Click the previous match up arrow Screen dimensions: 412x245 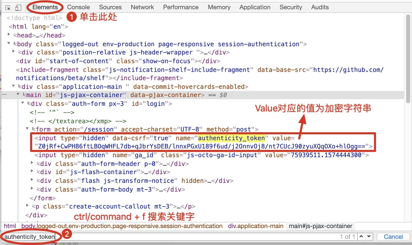(x=361, y=237)
